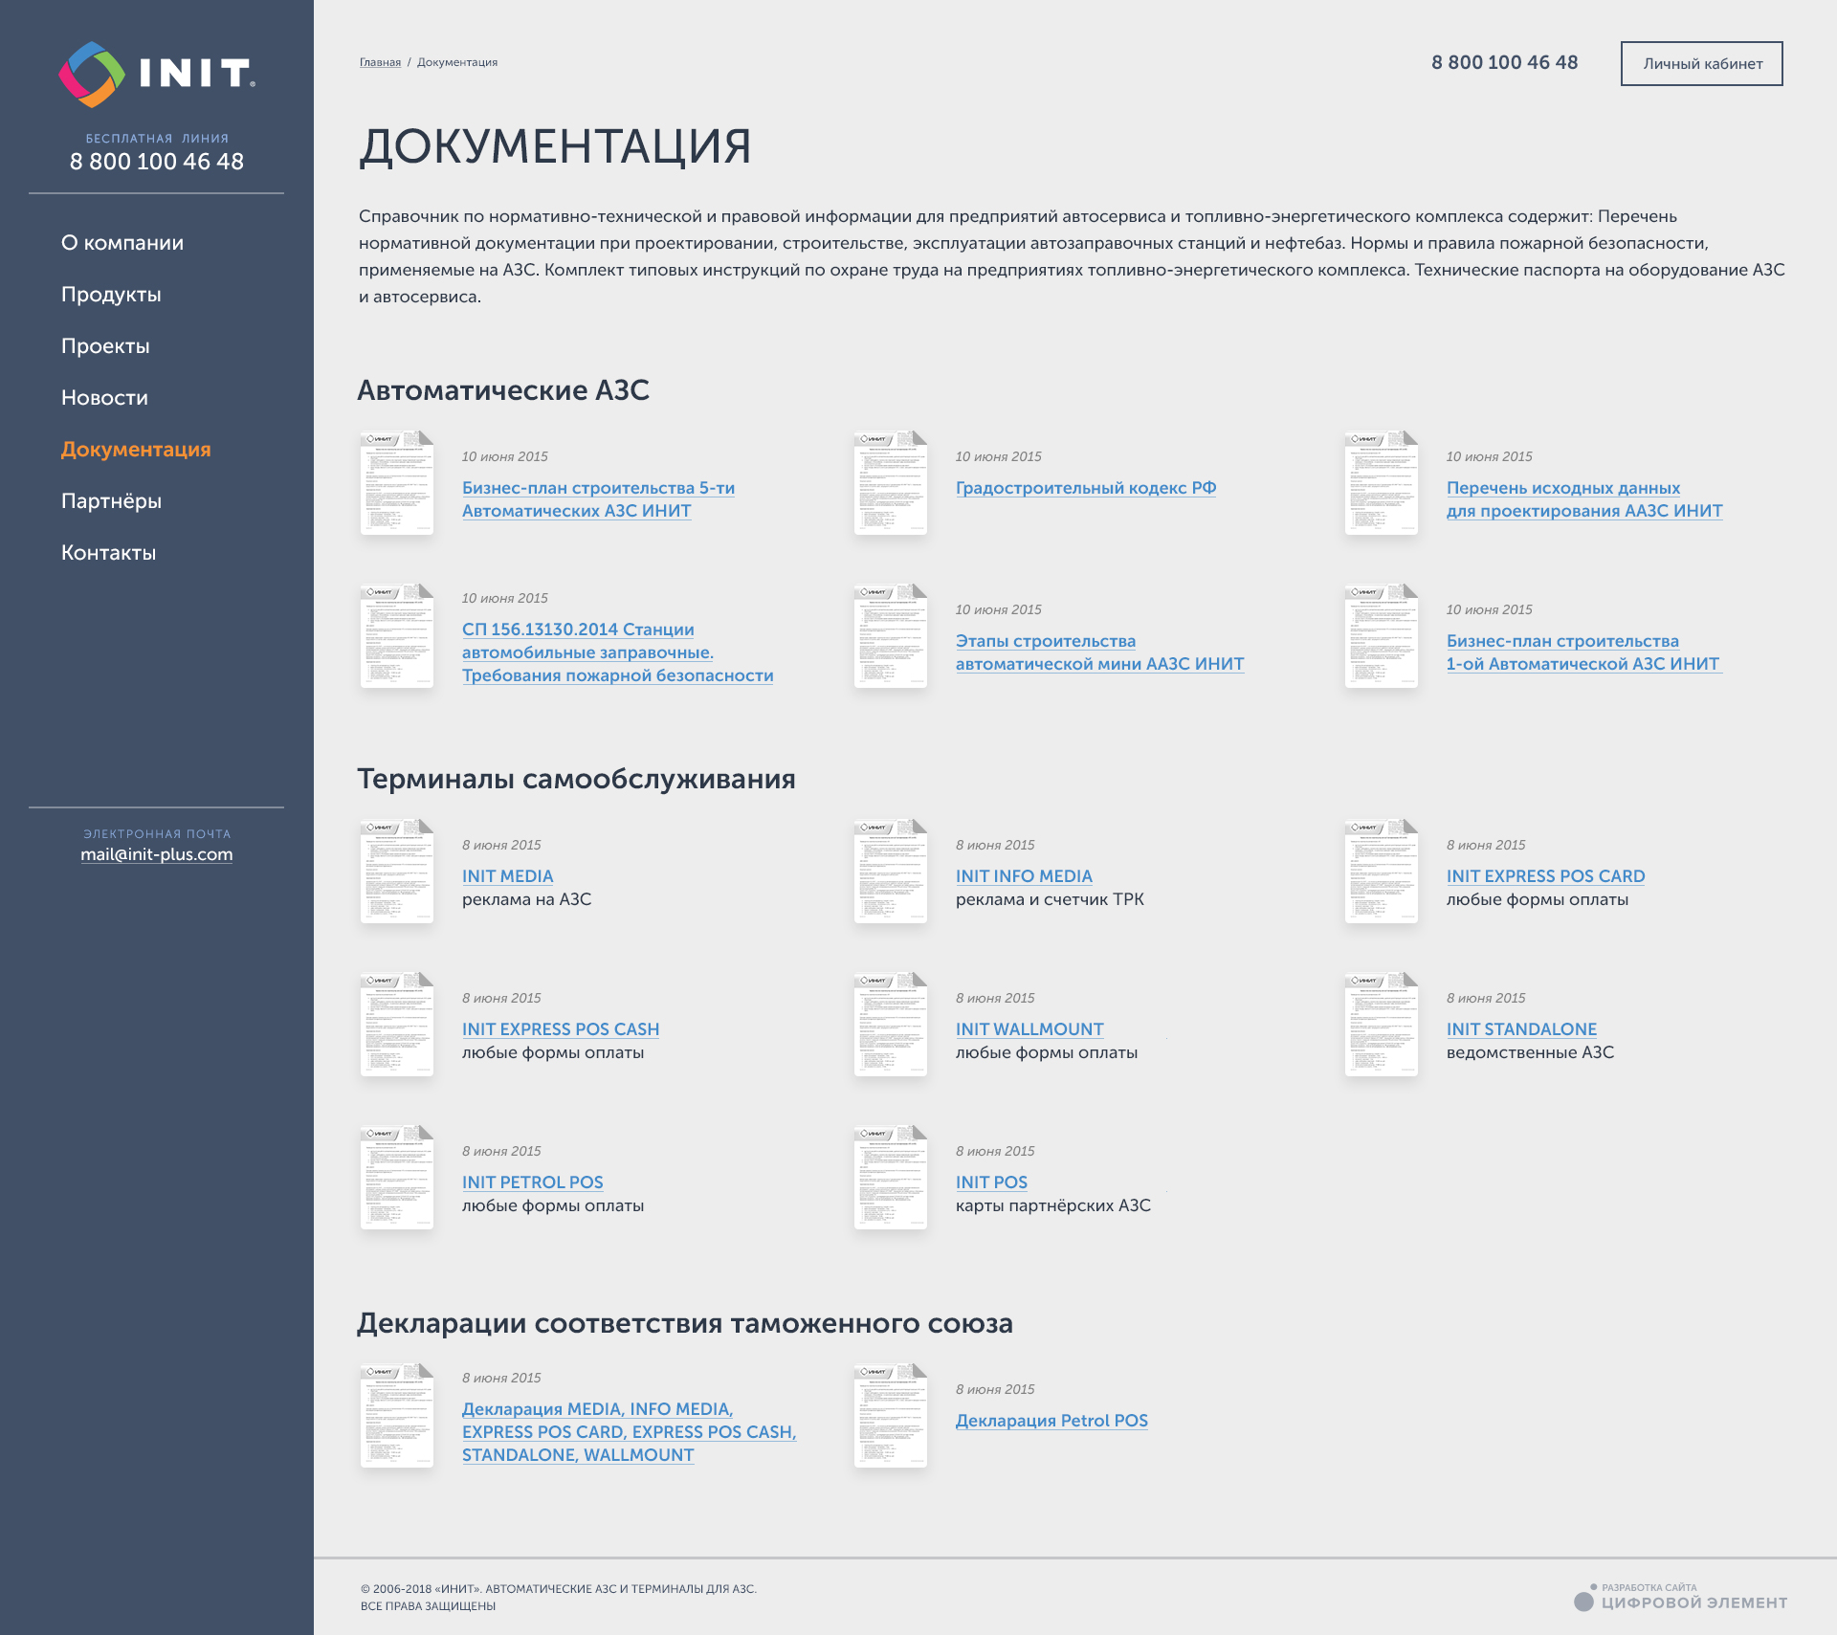Screen dimensions: 1837x1635
Task: Click document thumbnail next to INIT MEDIA
Action: (x=396, y=871)
